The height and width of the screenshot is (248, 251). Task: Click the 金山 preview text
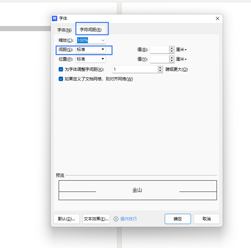pyautogui.click(x=137, y=190)
